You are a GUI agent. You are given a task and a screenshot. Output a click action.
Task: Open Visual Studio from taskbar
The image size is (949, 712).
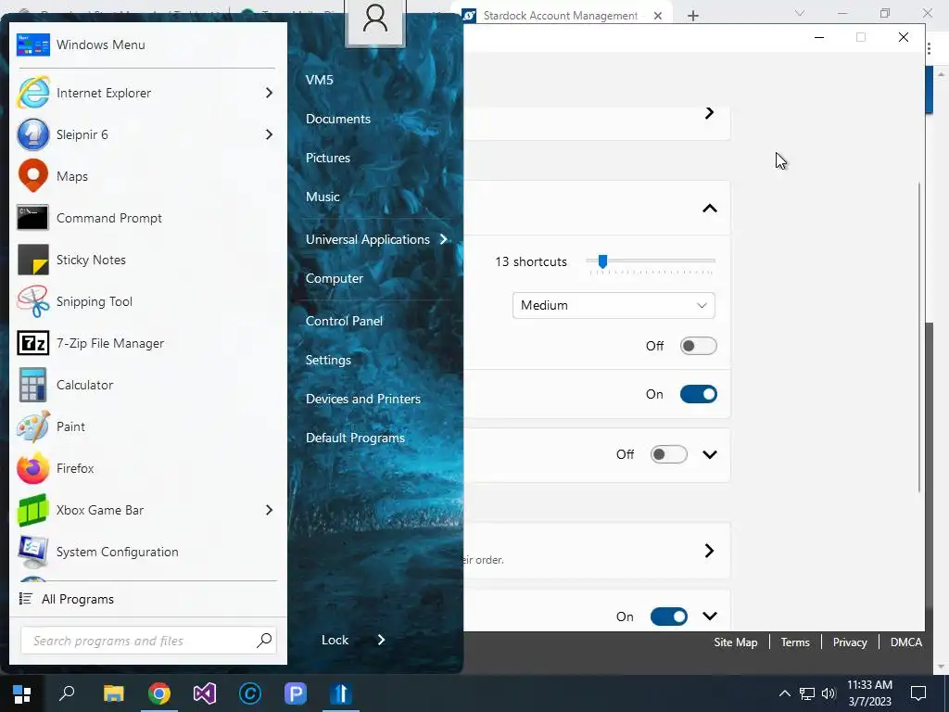(x=205, y=693)
